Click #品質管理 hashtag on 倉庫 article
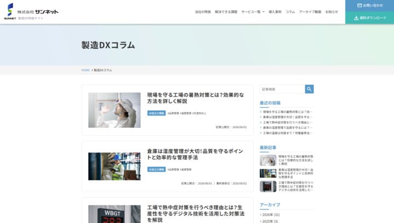The height and width of the screenshot is (223, 394). coord(173,169)
